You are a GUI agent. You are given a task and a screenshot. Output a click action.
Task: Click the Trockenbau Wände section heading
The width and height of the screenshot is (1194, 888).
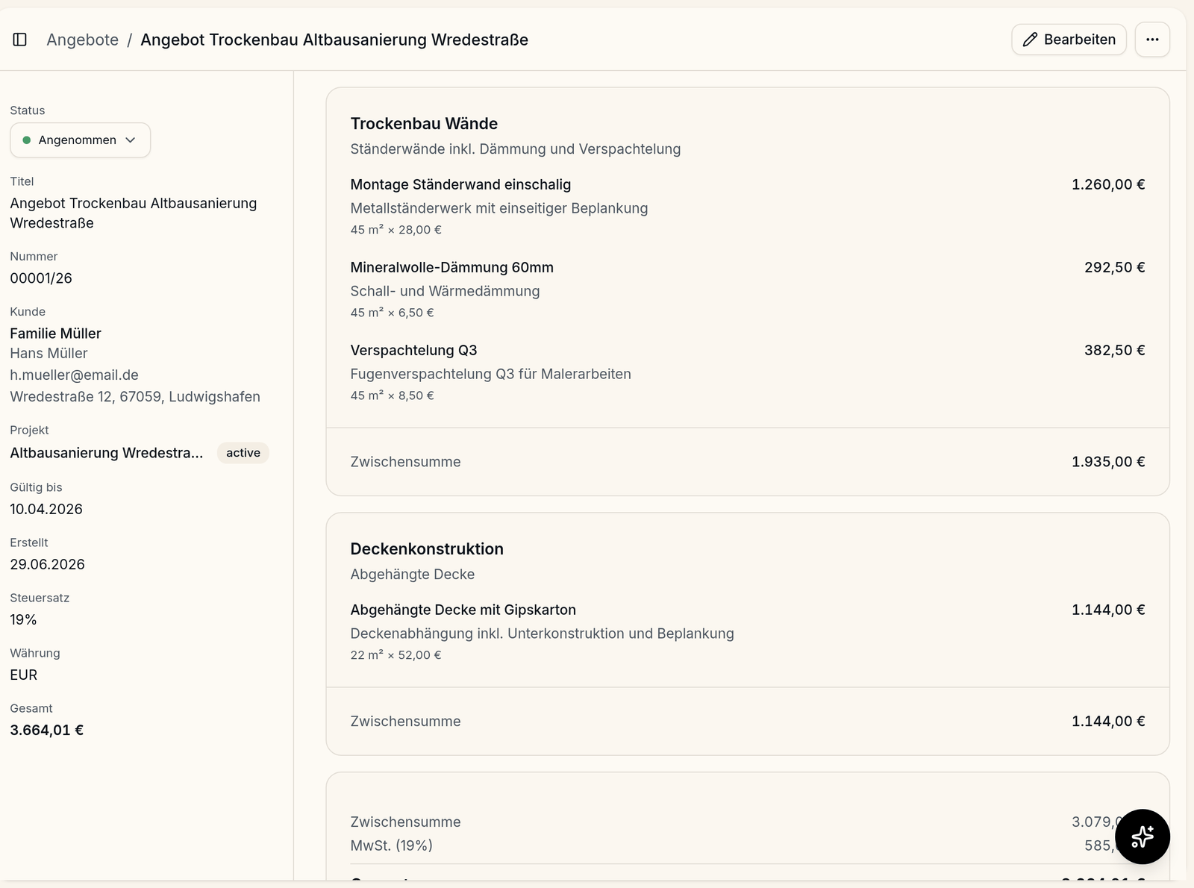pyautogui.click(x=424, y=124)
